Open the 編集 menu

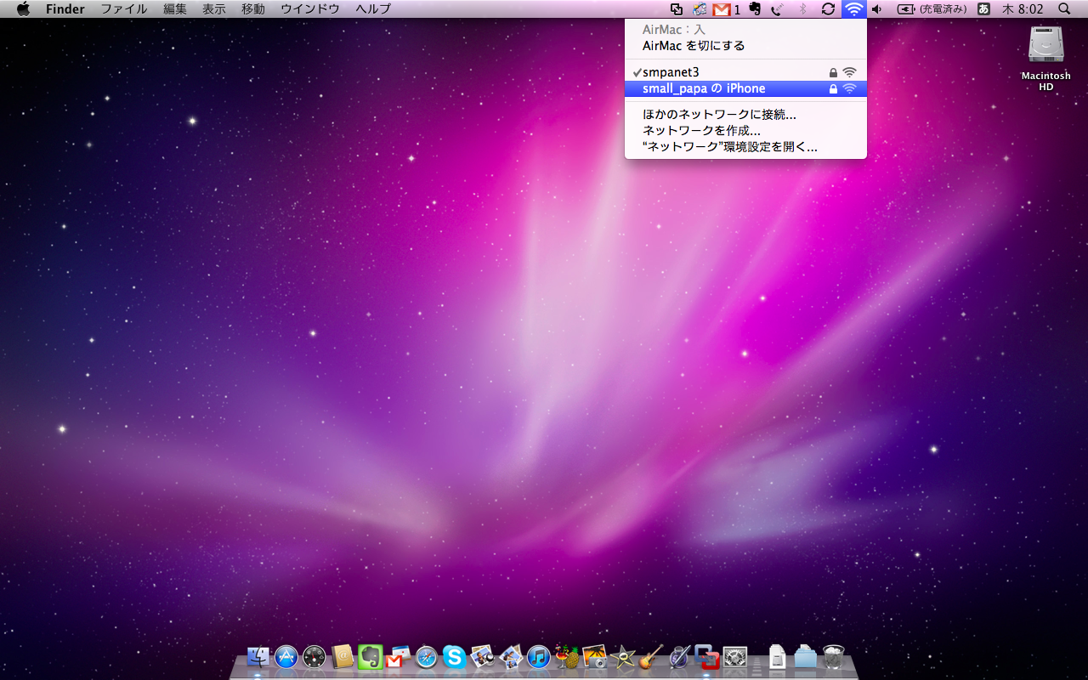pos(175,9)
